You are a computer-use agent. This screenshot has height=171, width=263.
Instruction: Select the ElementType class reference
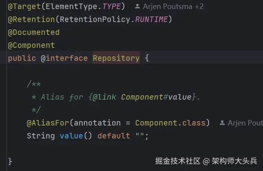71,7
